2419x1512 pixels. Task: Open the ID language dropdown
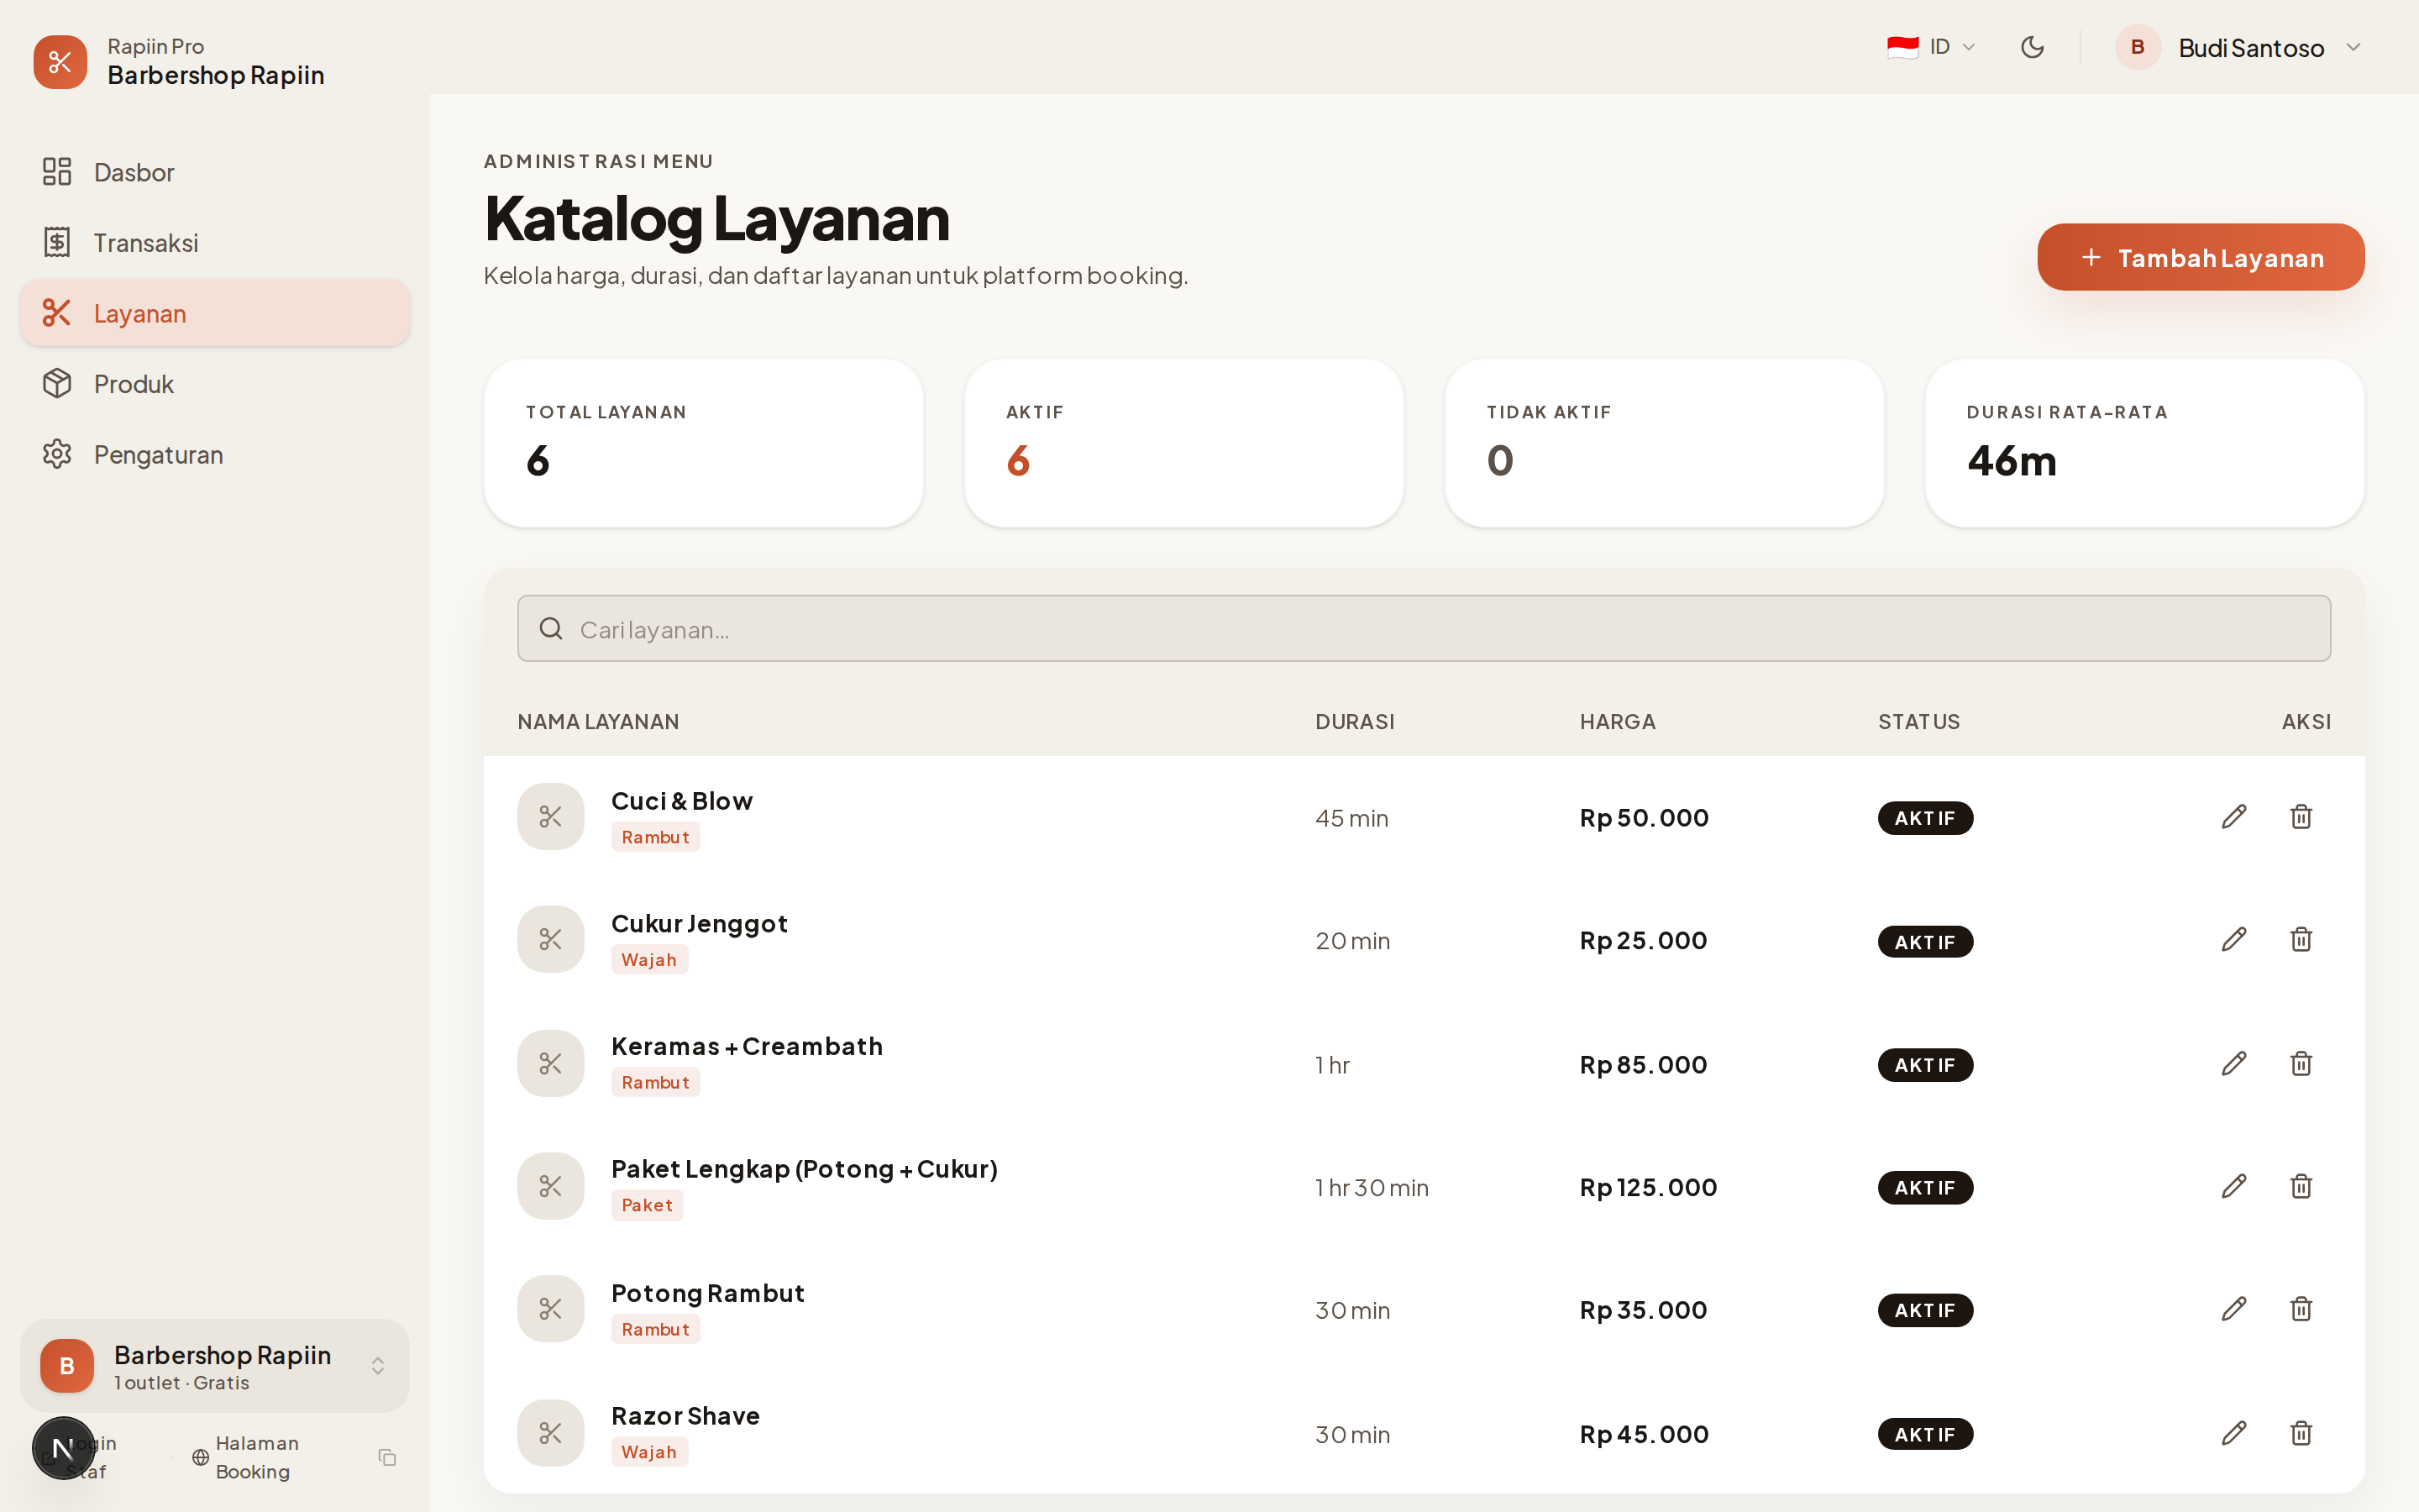1930,47
